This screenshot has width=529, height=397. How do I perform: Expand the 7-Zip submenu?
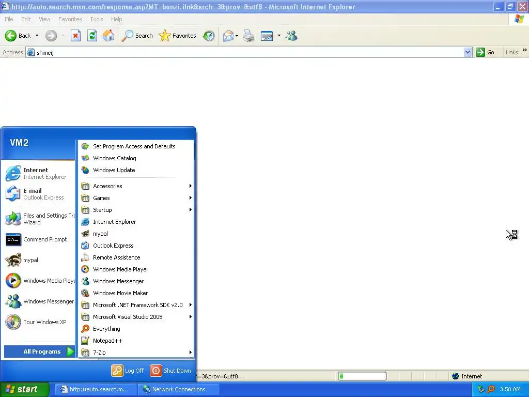tap(136, 353)
